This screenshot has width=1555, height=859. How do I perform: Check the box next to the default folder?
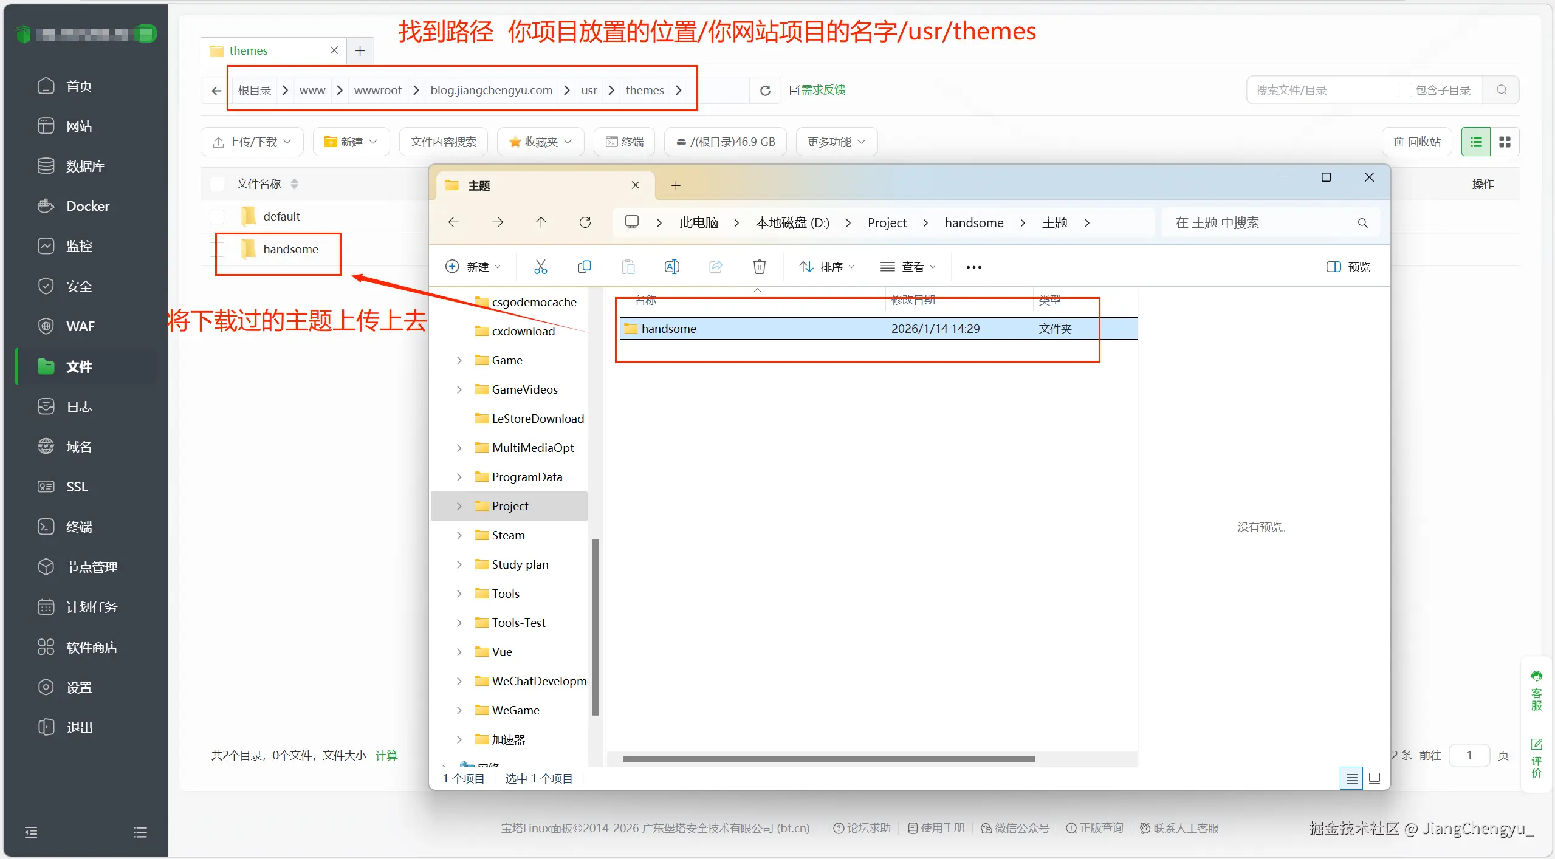coord(217,216)
